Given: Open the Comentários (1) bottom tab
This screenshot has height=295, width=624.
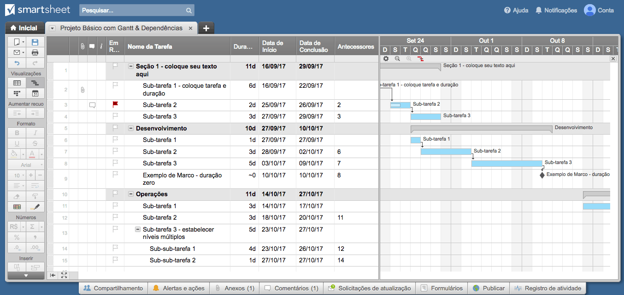Looking at the screenshot, I should coord(291,288).
